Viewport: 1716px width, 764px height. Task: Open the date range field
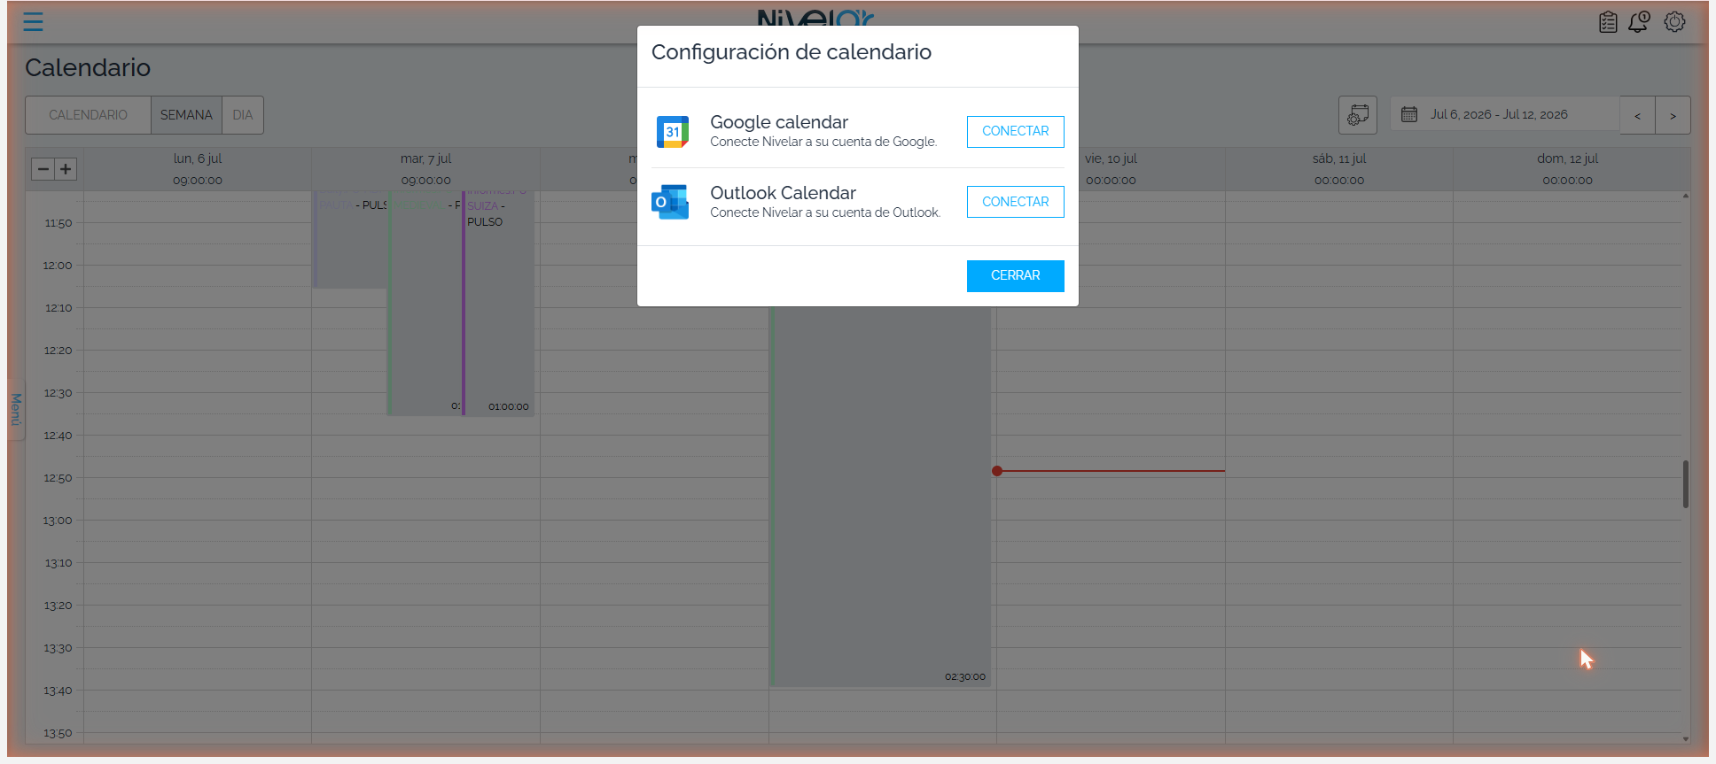[1505, 114]
